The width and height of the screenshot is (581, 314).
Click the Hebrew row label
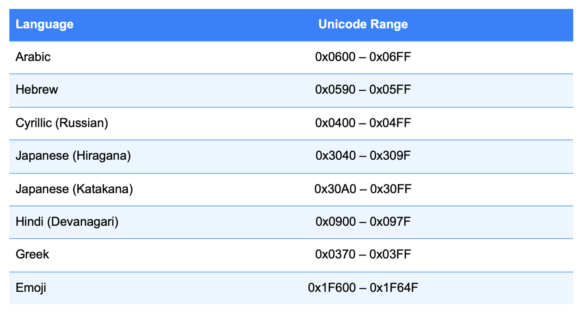tap(37, 90)
